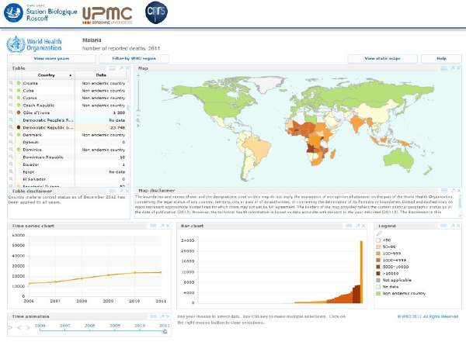Click India on the world map

point(356,124)
